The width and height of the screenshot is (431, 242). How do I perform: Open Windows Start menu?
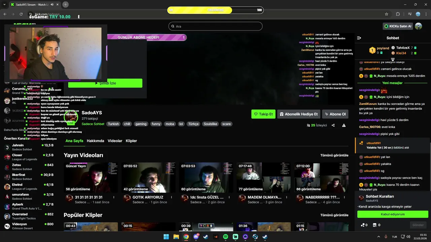pyautogui.click(x=166, y=237)
